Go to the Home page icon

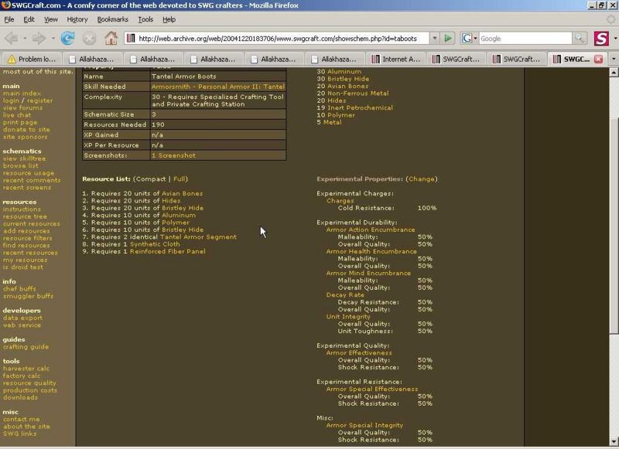(x=111, y=38)
